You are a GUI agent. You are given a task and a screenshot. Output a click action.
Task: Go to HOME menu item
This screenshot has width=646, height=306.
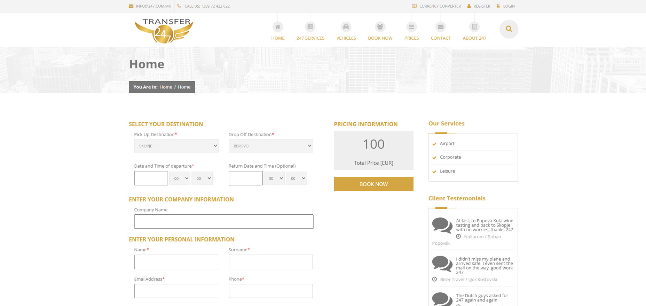pos(278,38)
